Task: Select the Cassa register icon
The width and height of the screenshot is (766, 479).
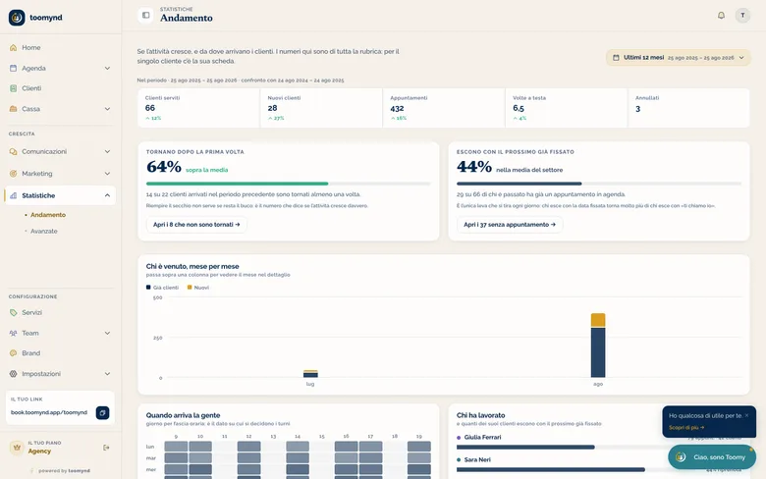Action: click(x=13, y=109)
